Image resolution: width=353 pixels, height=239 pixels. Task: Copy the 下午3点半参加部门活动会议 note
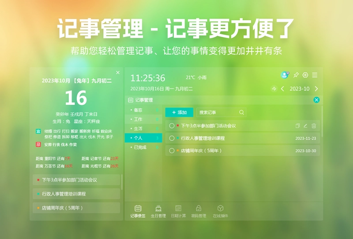[297, 126]
